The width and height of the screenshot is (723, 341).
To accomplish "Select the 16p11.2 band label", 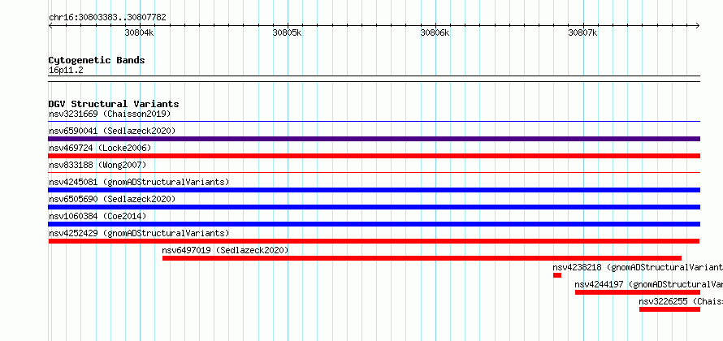I will (x=66, y=71).
